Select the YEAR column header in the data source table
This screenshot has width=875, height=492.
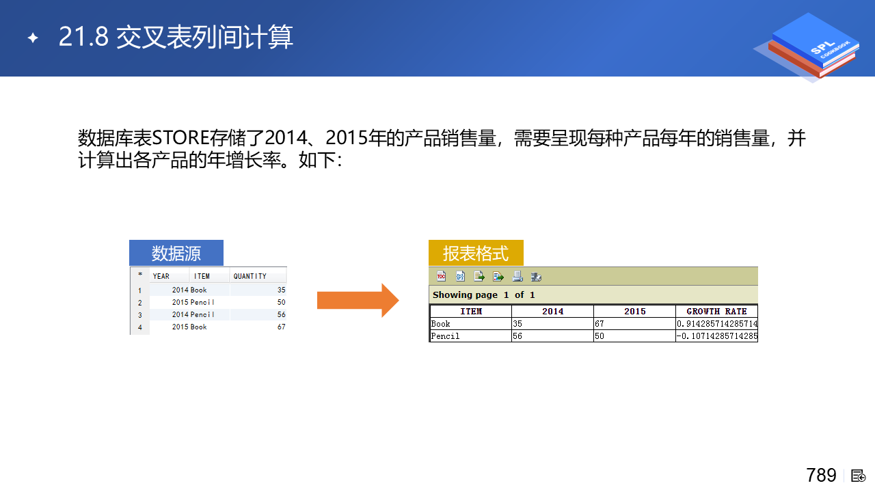pyautogui.click(x=170, y=275)
